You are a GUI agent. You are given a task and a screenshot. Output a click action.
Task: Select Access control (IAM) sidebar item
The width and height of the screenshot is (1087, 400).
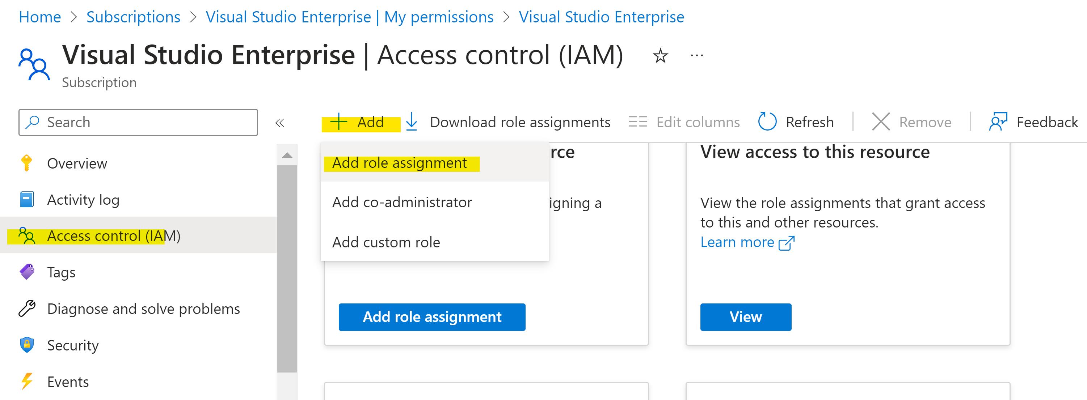[x=138, y=235]
